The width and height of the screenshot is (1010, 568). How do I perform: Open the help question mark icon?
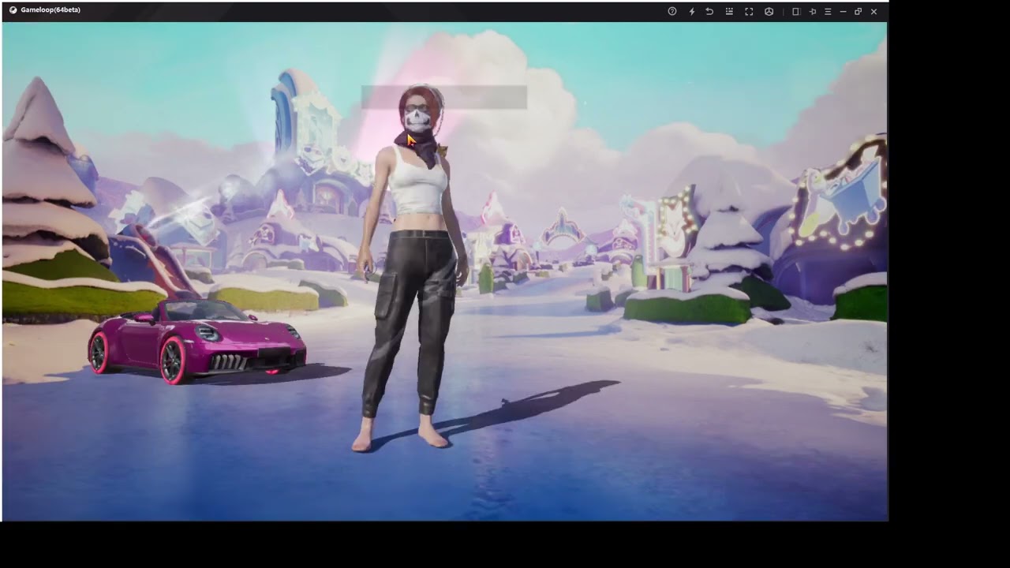(x=672, y=12)
